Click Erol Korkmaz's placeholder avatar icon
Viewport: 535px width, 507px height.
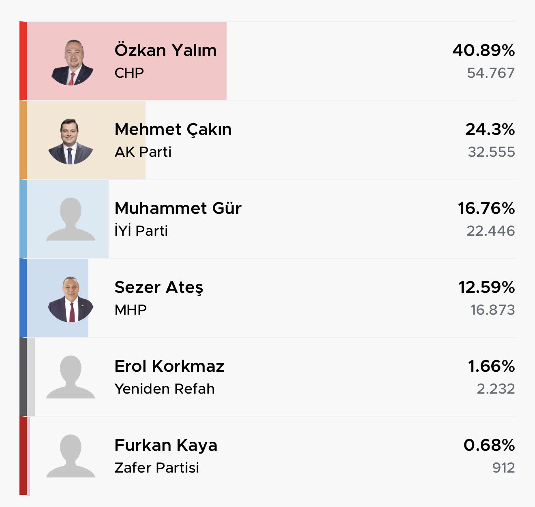click(x=71, y=377)
